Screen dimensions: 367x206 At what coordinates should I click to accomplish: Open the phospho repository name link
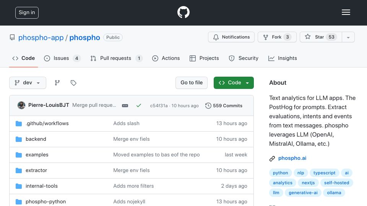[84, 37]
